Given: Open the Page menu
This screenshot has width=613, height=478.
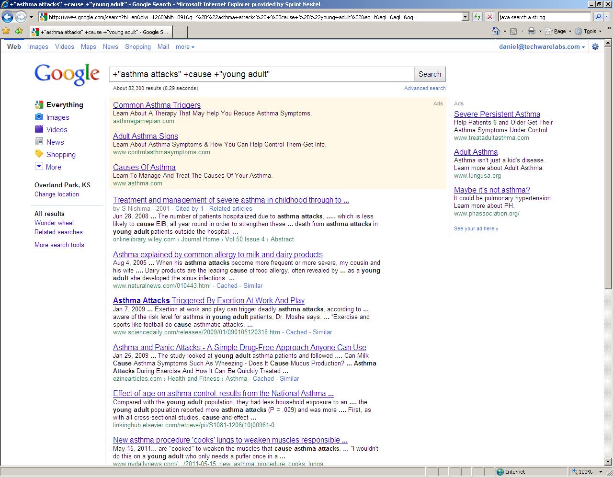Looking at the screenshot, I should tap(558, 31).
